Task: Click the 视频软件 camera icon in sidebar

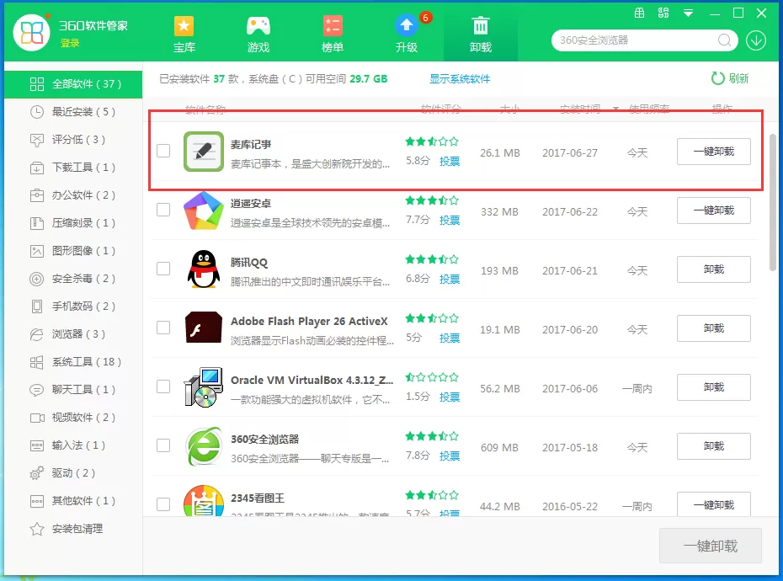Action: (37, 418)
